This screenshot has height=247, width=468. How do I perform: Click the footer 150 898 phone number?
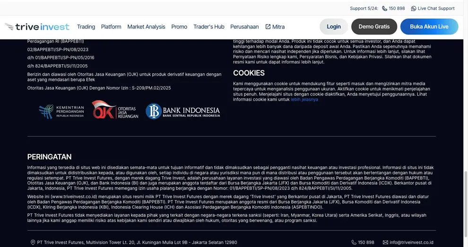(x=366, y=242)
